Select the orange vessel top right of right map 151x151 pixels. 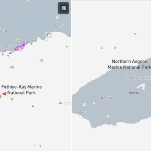click(135, 34)
